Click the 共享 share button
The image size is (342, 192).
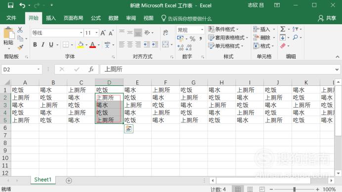point(327,18)
